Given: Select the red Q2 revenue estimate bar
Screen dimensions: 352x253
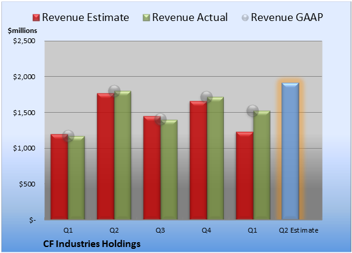Looking at the screenshot, I should [105, 156].
